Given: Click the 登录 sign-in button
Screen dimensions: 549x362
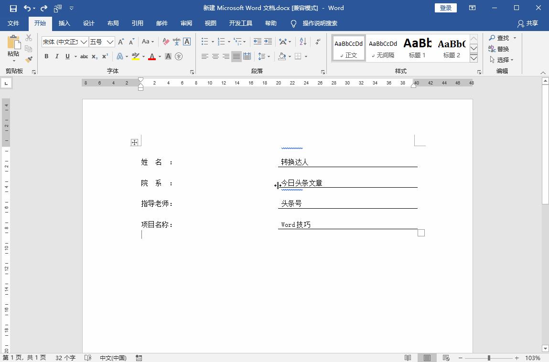Looking at the screenshot, I should coord(445,8).
